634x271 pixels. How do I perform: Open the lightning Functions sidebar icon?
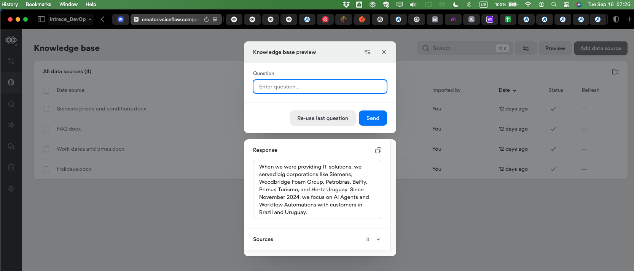[11, 125]
